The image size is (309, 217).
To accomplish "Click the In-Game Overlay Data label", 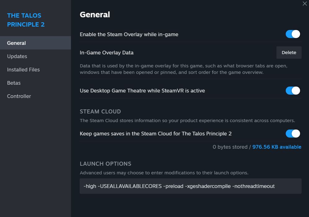I will pyautogui.click(x=107, y=53).
